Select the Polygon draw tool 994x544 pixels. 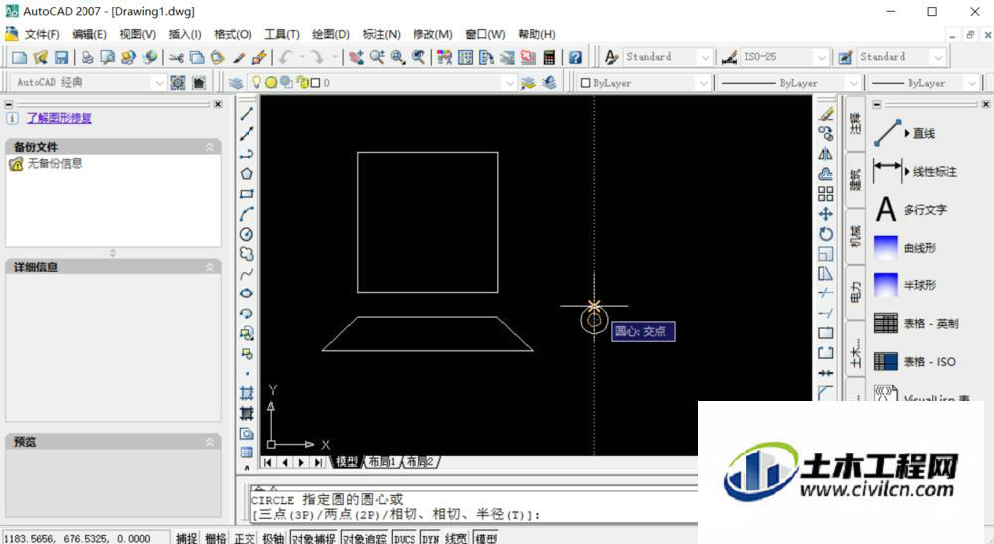tap(247, 174)
